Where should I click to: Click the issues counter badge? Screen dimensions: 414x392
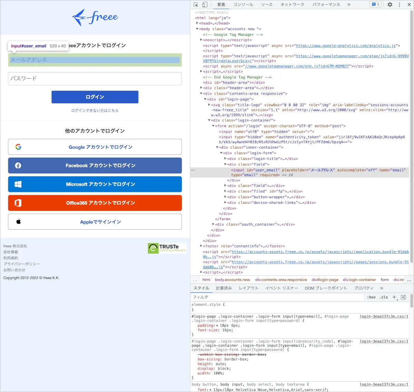coord(375,4)
